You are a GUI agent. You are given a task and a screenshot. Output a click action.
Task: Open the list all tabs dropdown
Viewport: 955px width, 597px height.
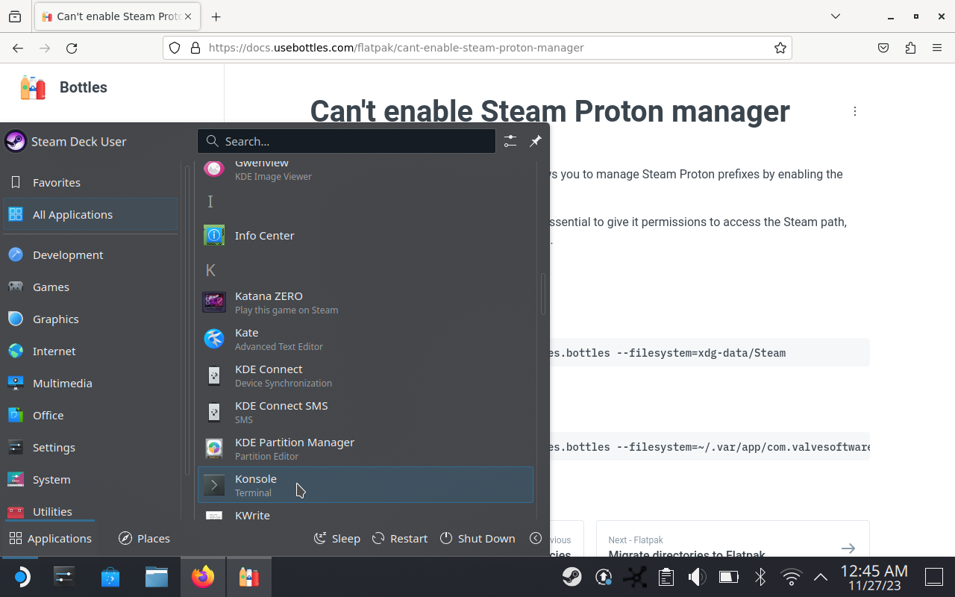pos(836,16)
